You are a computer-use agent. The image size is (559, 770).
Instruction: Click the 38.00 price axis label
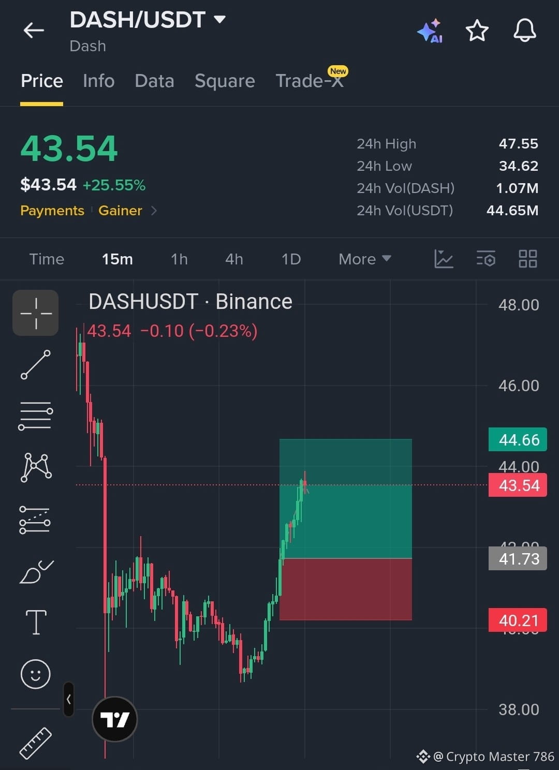coord(519,709)
